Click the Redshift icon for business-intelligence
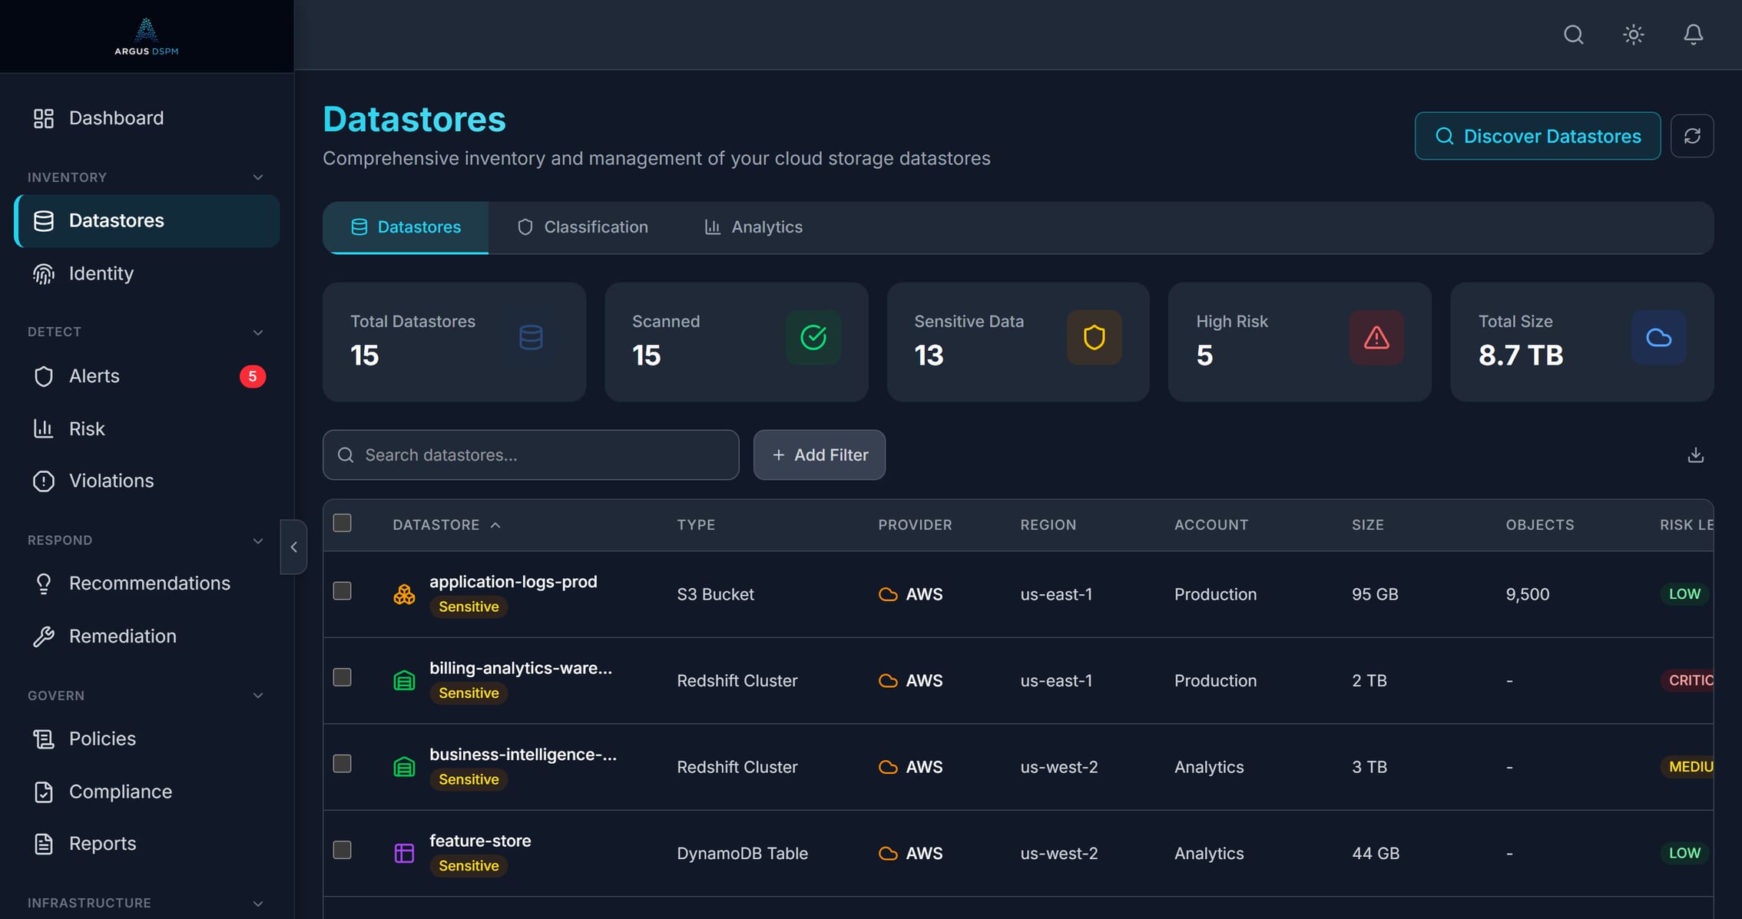 pos(404,767)
